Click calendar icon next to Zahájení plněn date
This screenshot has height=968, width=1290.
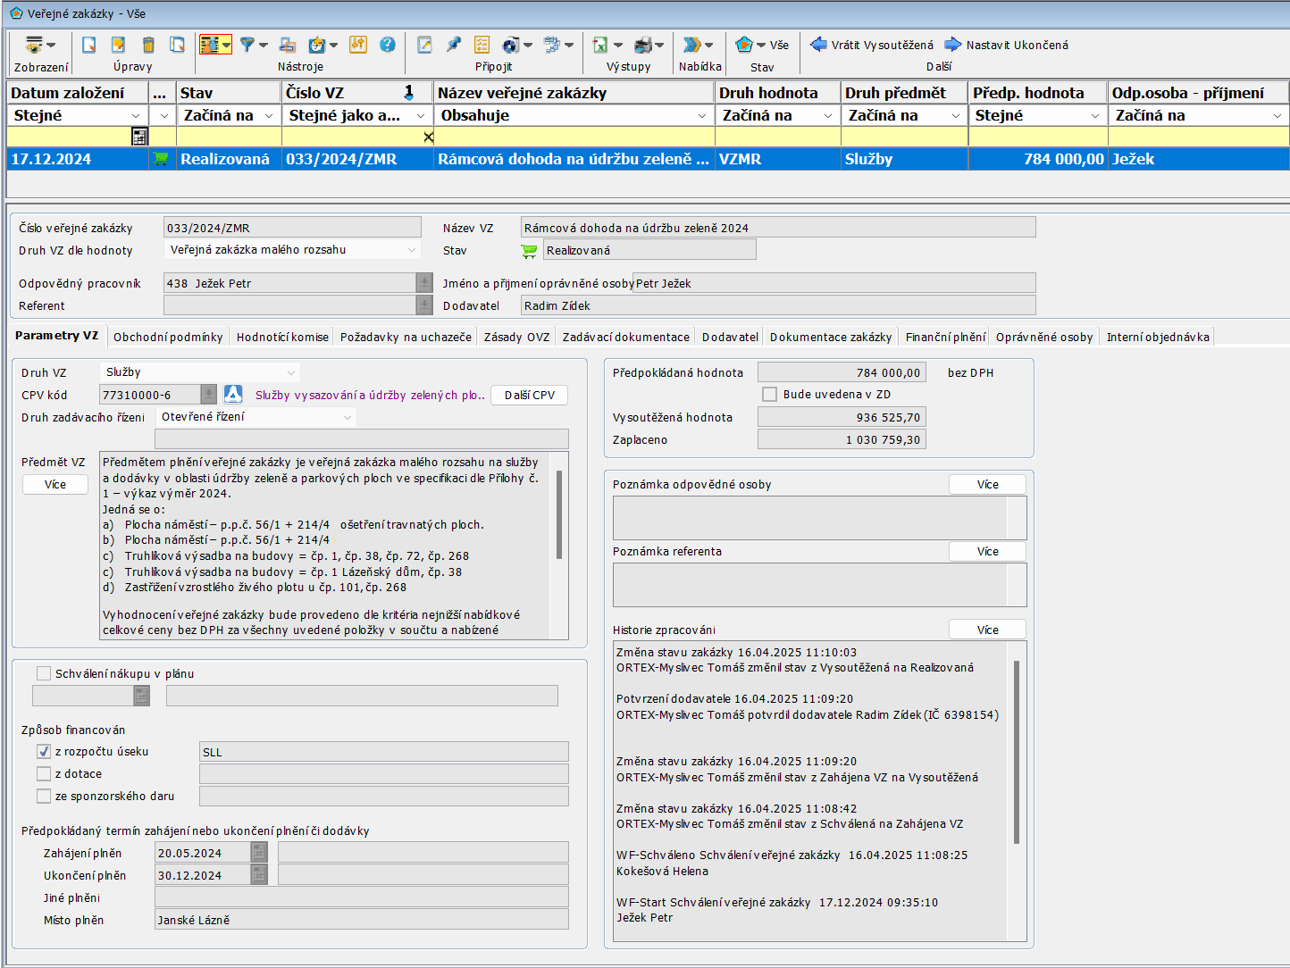pos(259,853)
